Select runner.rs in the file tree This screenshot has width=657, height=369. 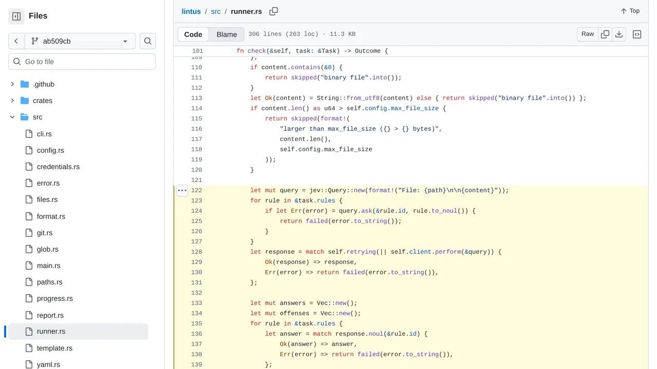(x=78, y=331)
